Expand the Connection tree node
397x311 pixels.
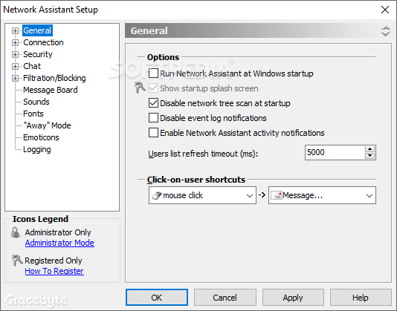(15, 42)
